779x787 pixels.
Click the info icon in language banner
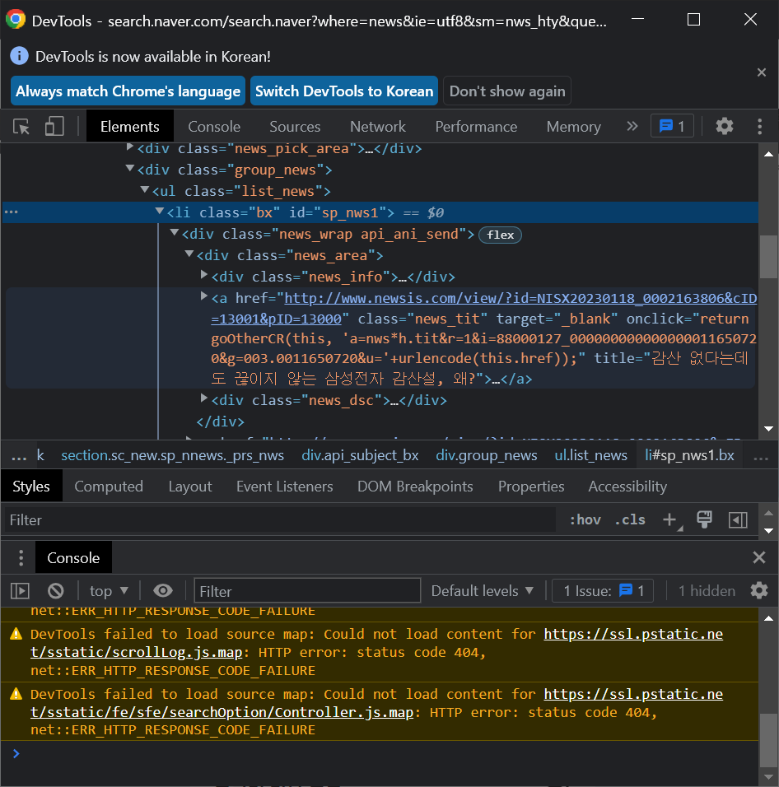point(19,56)
